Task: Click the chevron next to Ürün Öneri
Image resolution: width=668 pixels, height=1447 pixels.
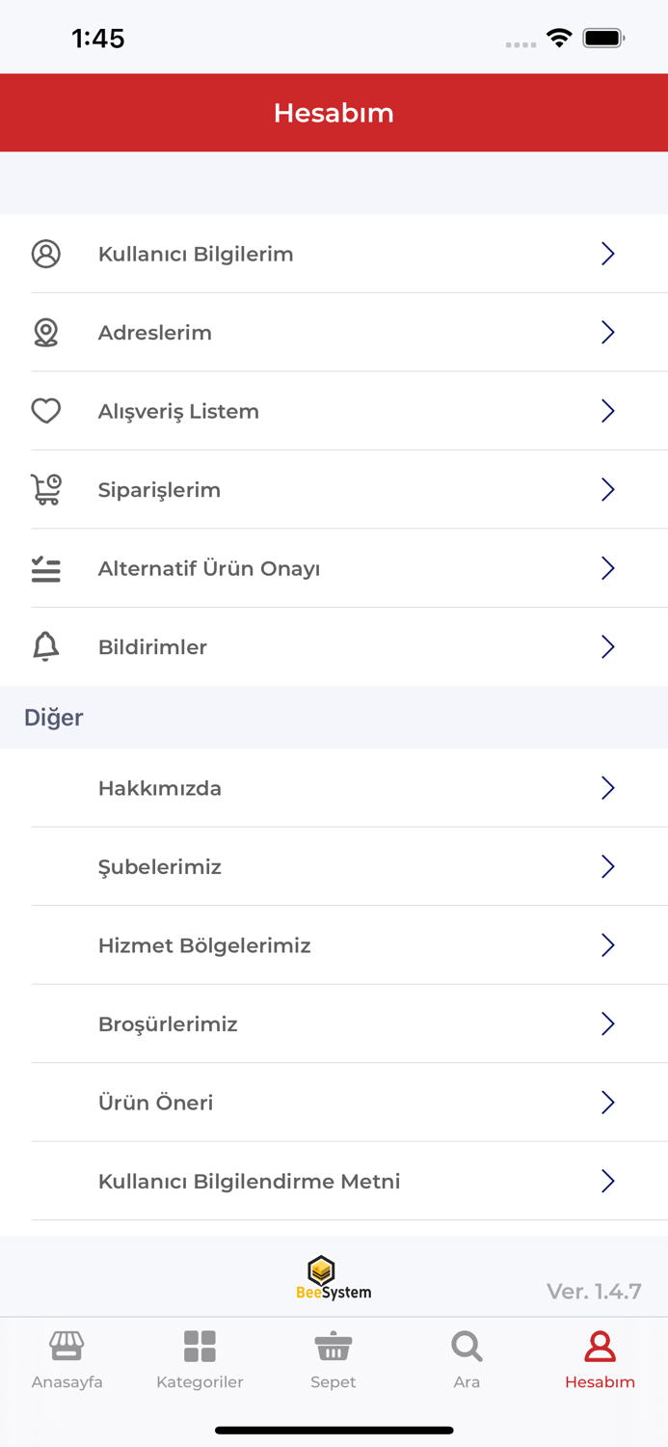Action: 608,1103
